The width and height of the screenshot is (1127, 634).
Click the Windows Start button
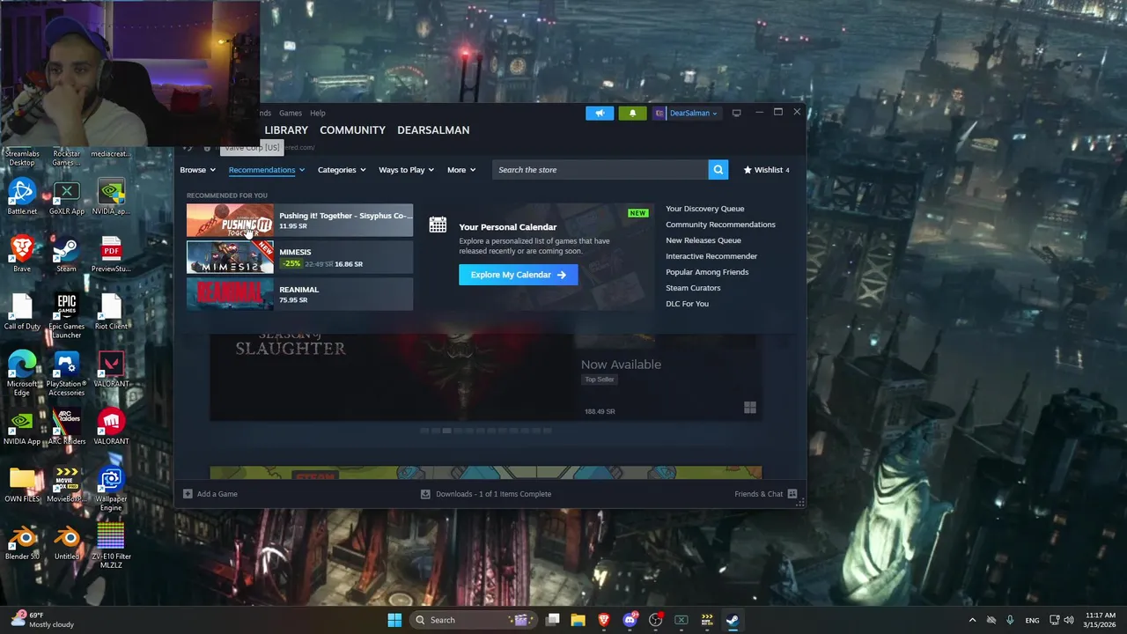tap(394, 620)
